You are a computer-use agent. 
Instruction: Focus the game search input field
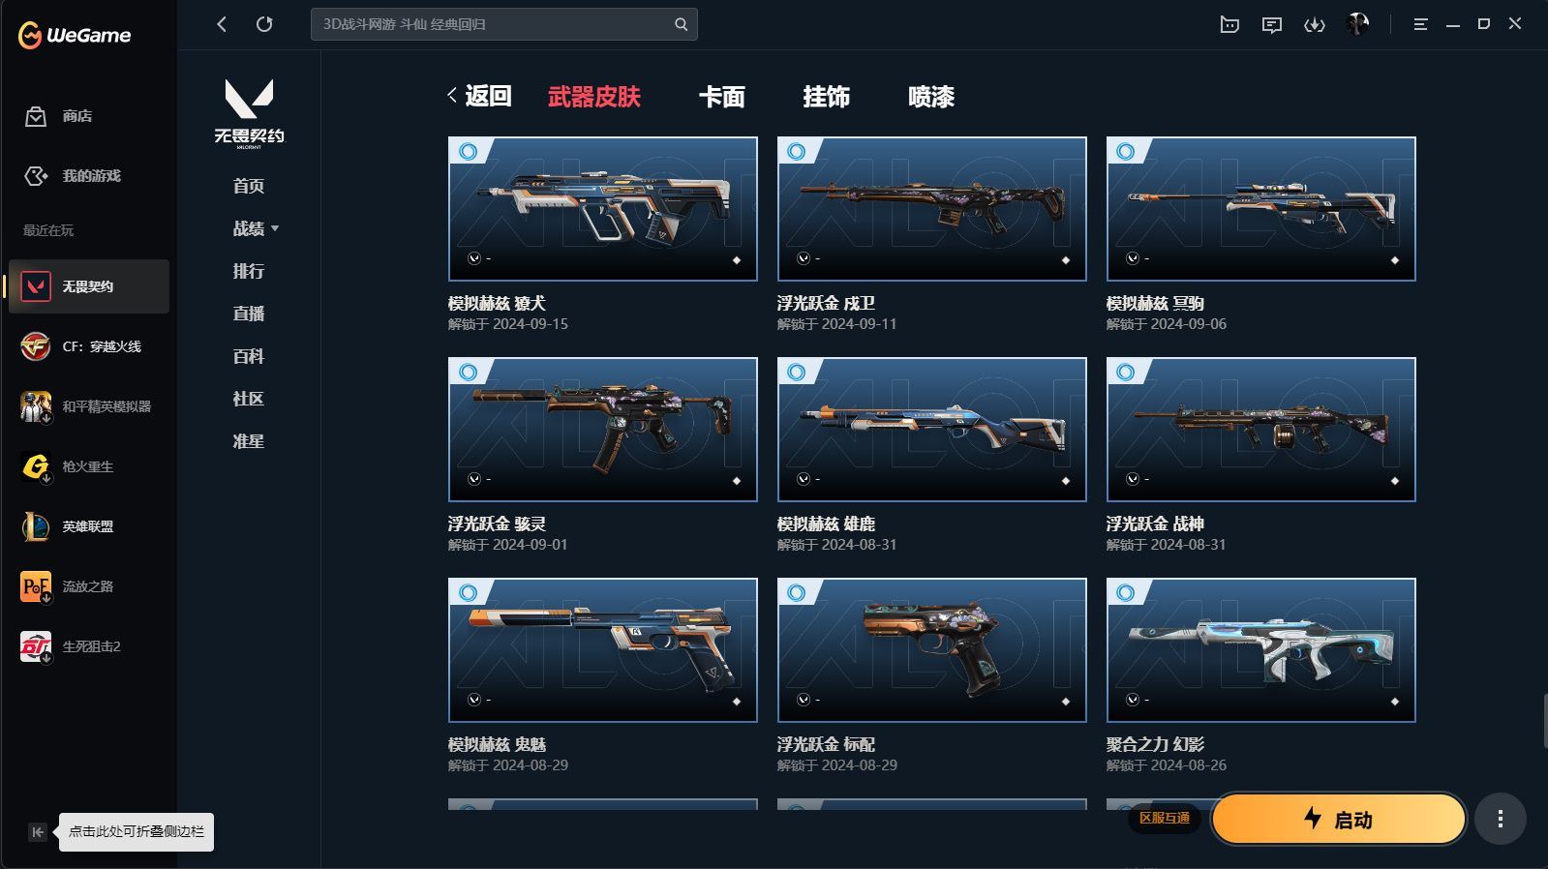(x=503, y=24)
